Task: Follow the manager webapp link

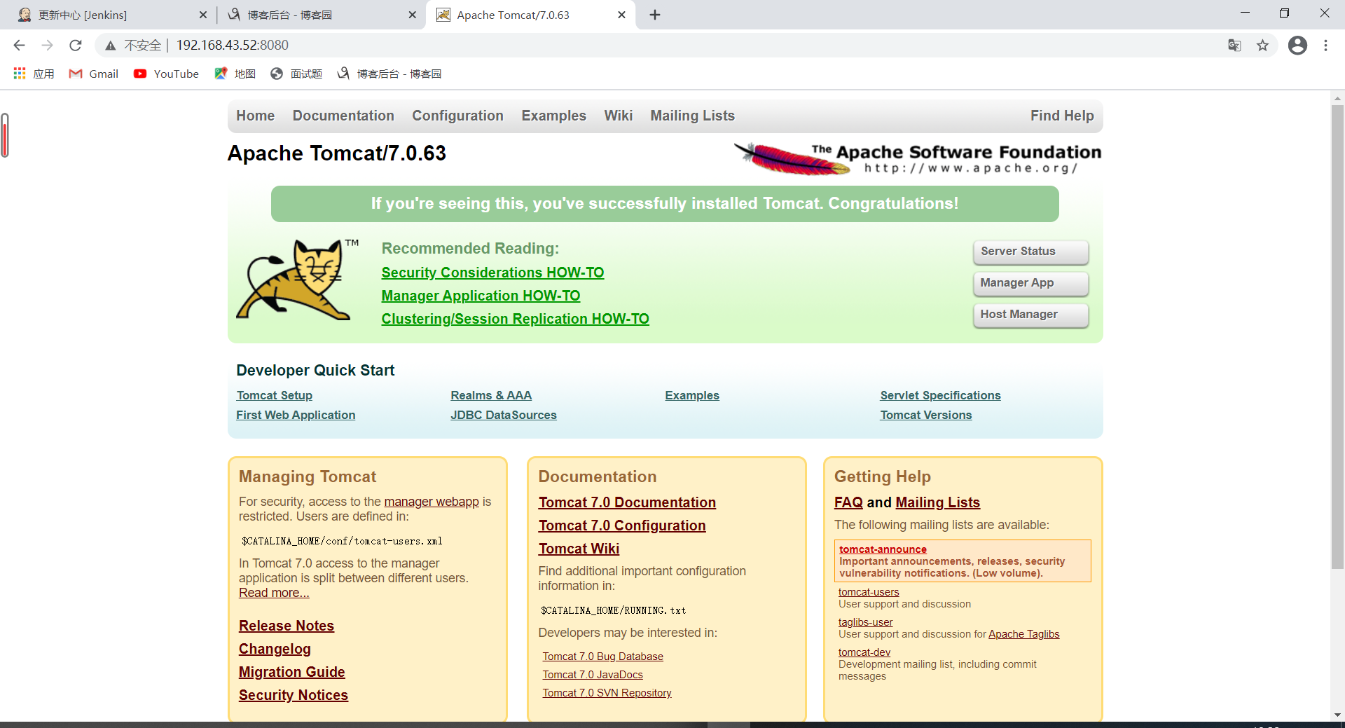Action: point(432,502)
